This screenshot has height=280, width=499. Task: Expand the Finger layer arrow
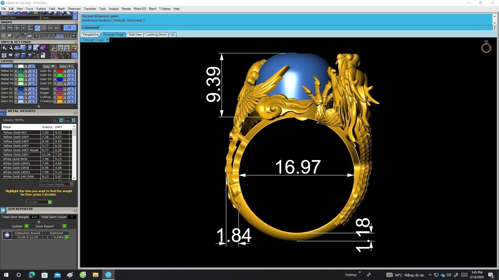pos(55,93)
